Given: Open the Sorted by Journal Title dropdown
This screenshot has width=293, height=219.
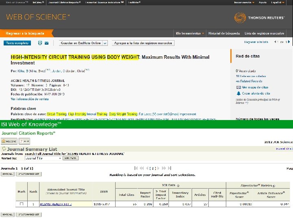Looking at the screenshot, I should point(43,158).
